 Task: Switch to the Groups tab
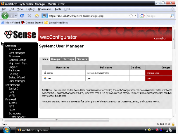[x=56, y=59]
